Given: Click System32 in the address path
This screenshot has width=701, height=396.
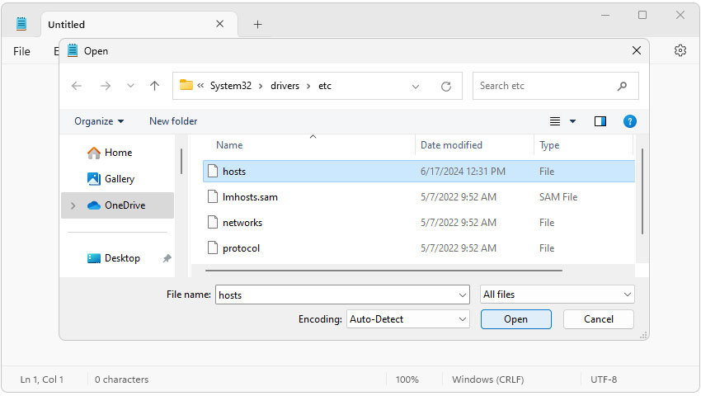Looking at the screenshot, I should (231, 86).
